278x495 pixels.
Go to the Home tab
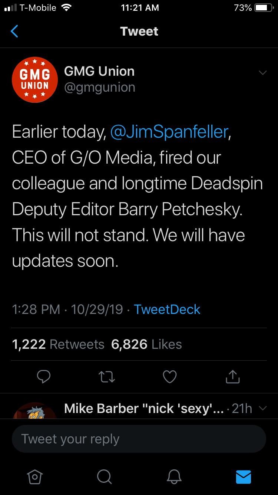pos(35,476)
